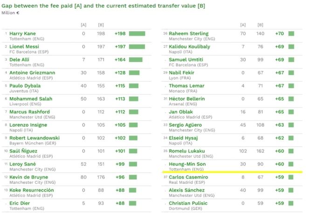Click the green bar for Lionel Messi's +197

click(137, 47)
